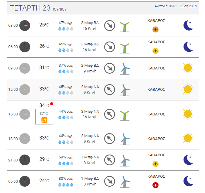Click the orange heat-discomfort icon under 37°C
This screenshot has height=193, width=205.
[x=44, y=120]
